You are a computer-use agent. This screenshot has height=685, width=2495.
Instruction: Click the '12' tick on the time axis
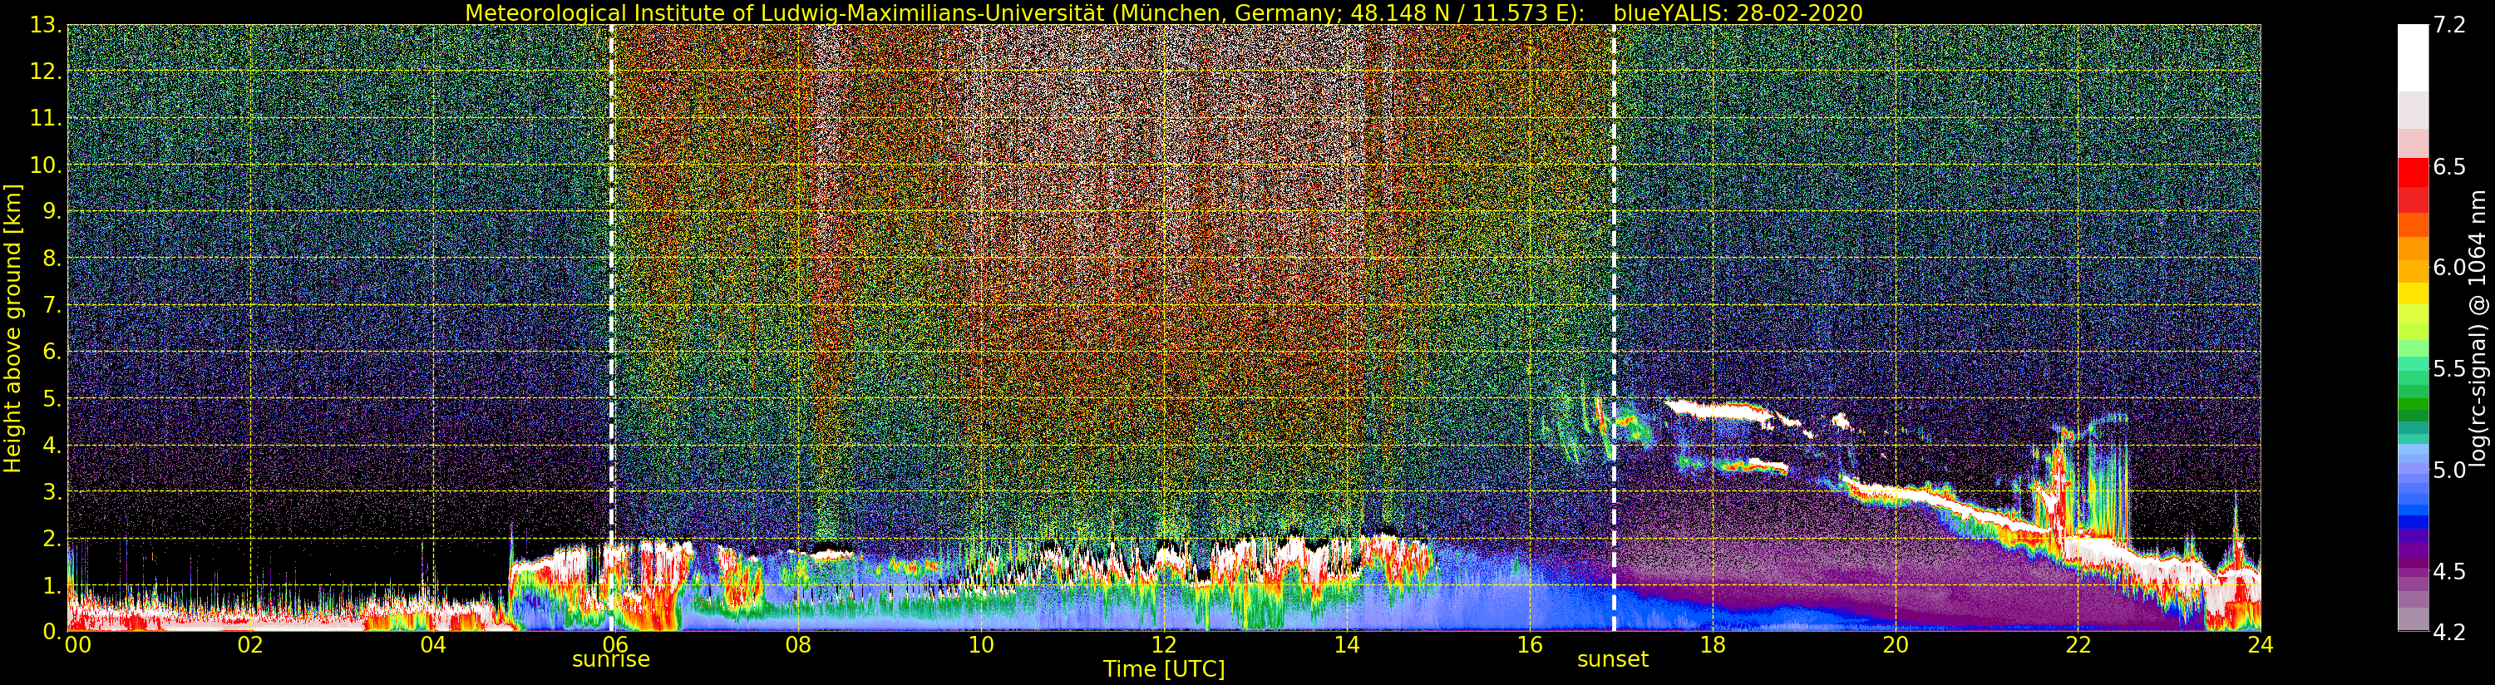1164,644
